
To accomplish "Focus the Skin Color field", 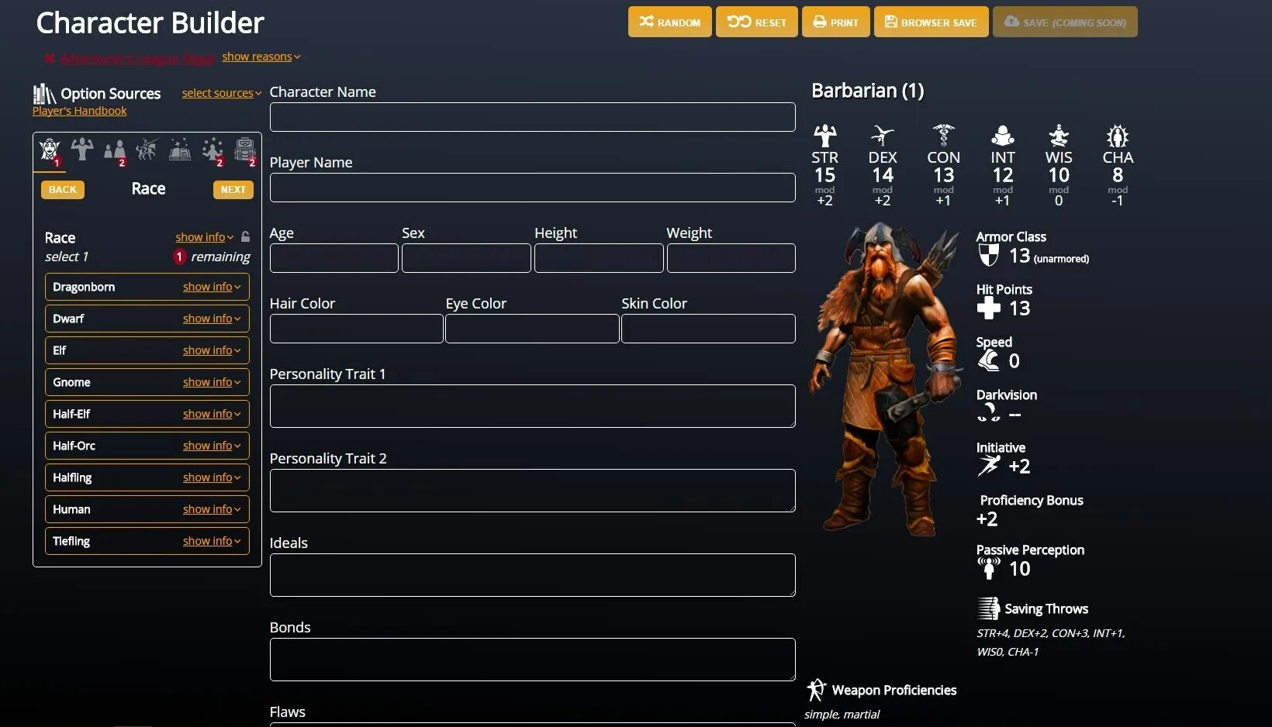I will click(x=708, y=329).
